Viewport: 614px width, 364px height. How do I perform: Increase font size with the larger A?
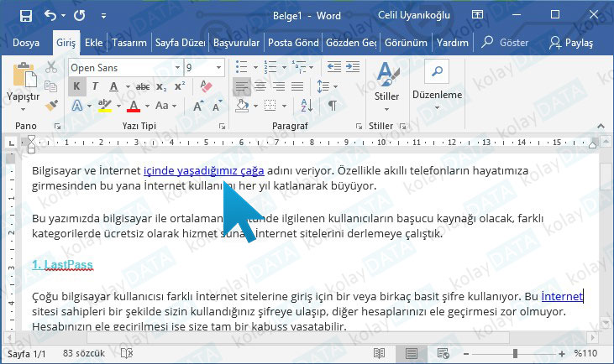198,106
